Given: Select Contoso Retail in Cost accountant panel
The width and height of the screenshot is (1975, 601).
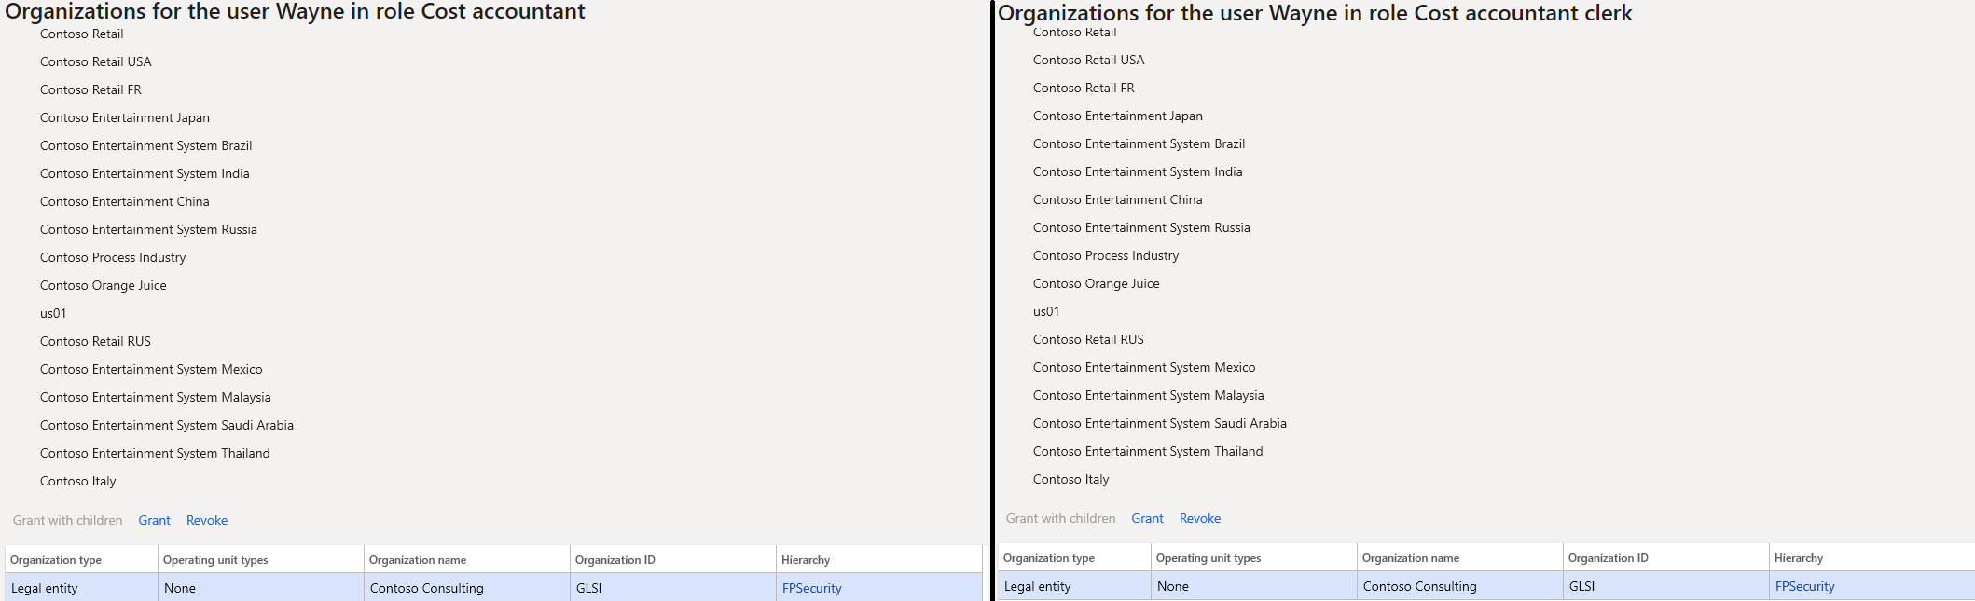Looking at the screenshot, I should tap(82, 34).
